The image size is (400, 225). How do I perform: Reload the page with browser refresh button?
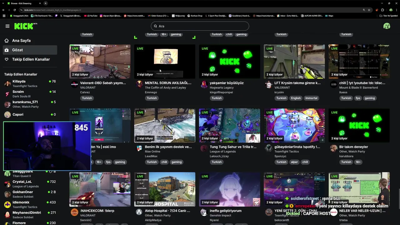point(14,10)
